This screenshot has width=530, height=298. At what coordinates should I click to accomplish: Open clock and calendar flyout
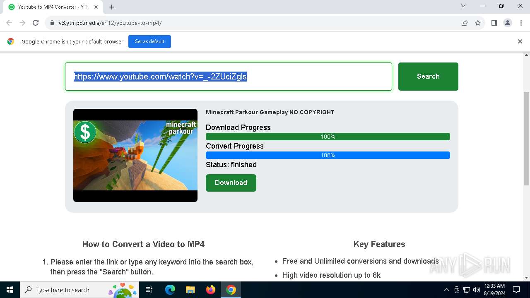click(494, 290)
